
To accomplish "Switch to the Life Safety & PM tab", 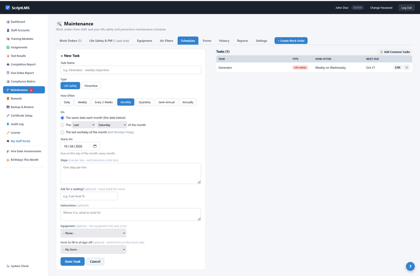I will 109,41.
